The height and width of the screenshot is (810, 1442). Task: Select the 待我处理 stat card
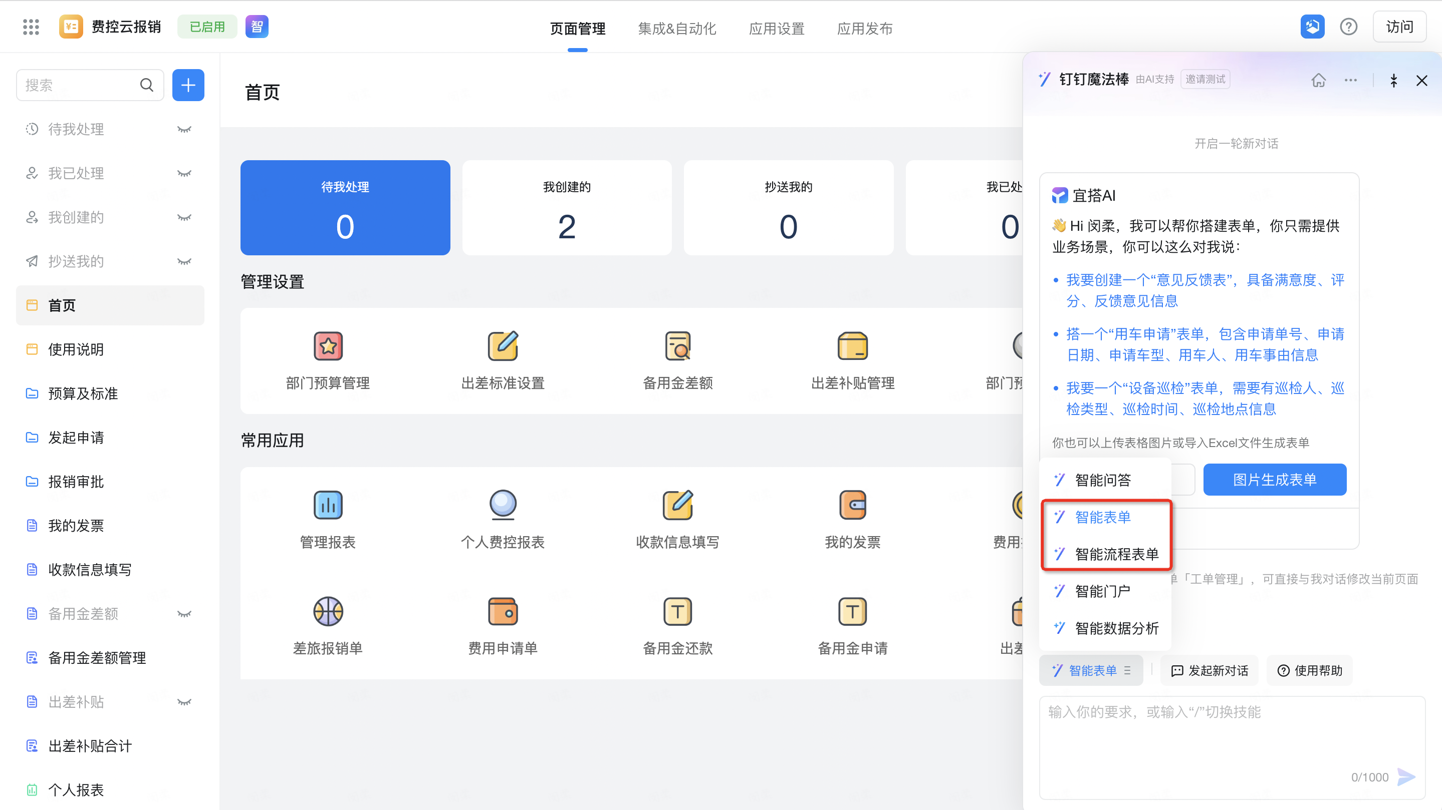coord(345,208)
